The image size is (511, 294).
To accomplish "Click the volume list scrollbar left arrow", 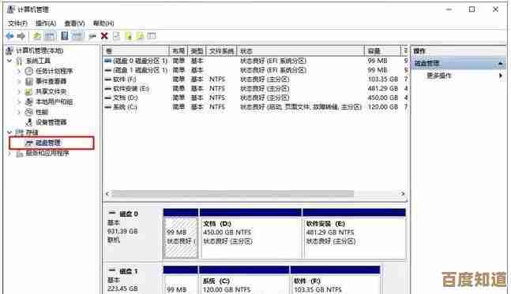I will coord(107,194).
